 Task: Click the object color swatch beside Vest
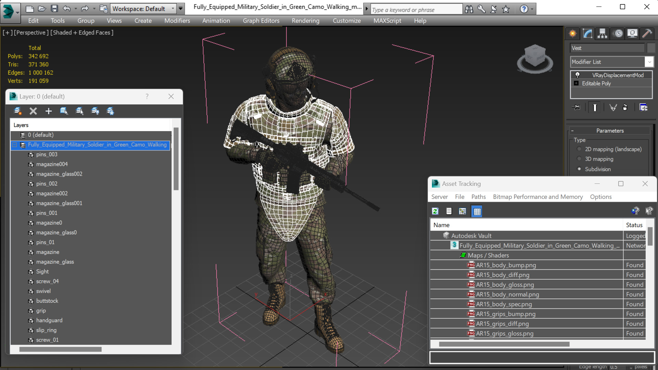click(x=650, y=48)
